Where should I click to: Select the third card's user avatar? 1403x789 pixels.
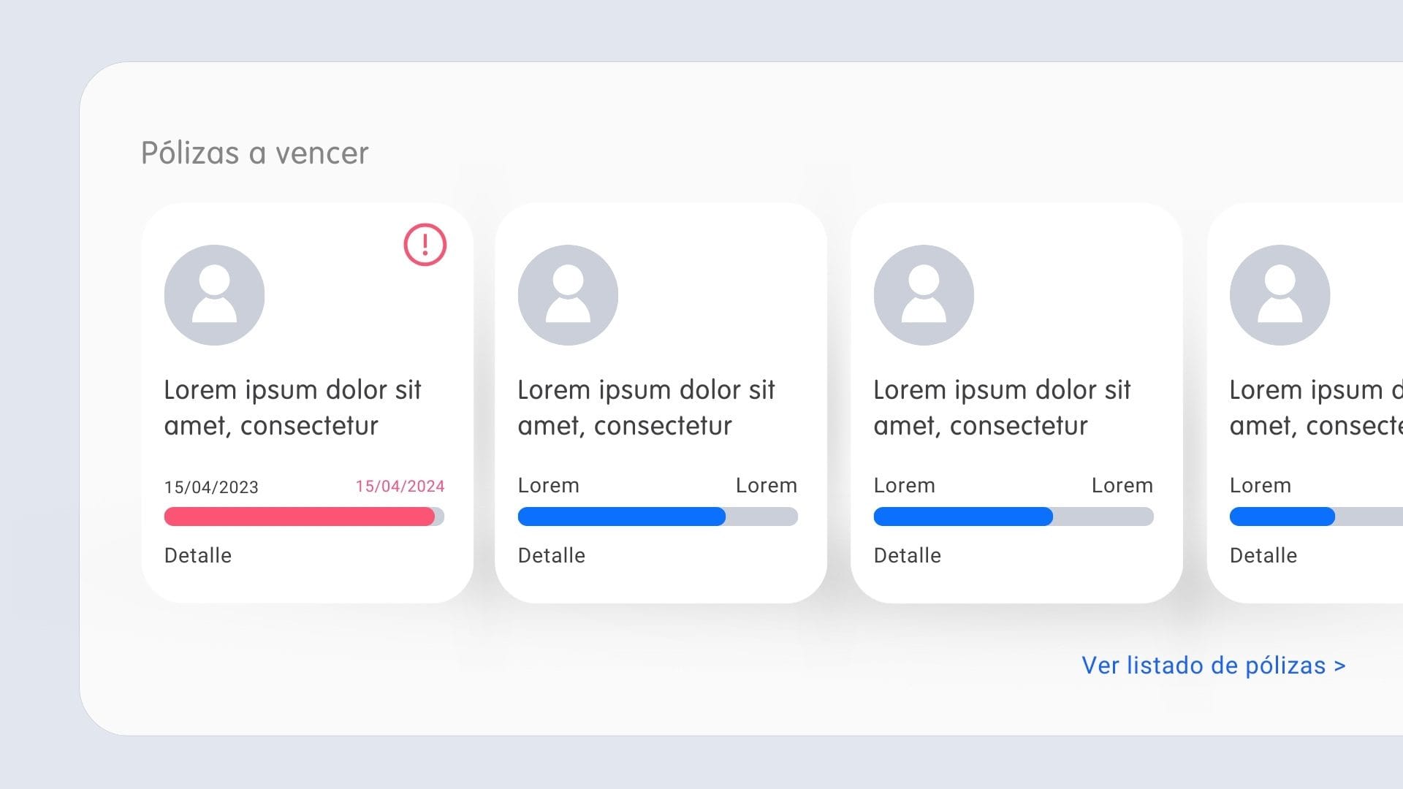[924, 295]
